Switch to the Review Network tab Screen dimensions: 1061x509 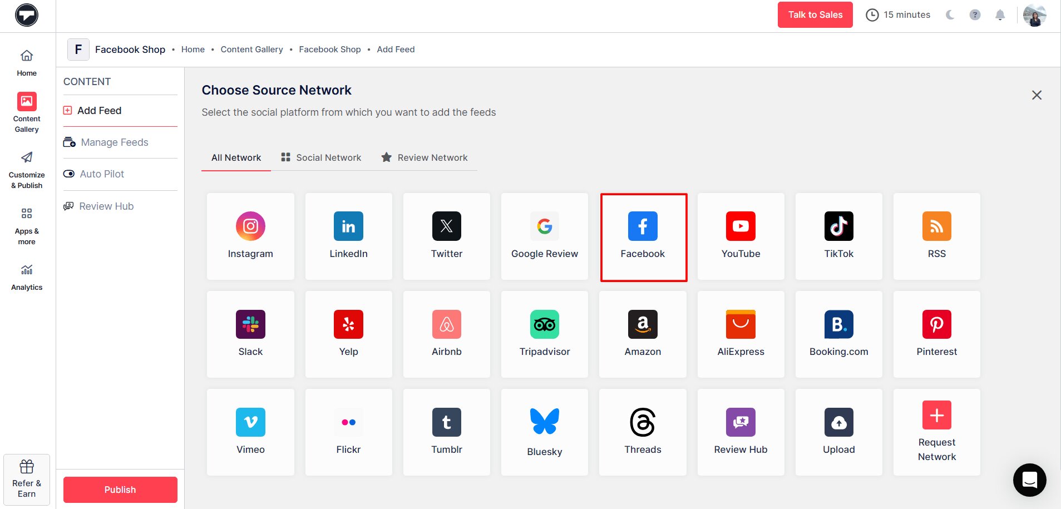click(x=424, y=157)
